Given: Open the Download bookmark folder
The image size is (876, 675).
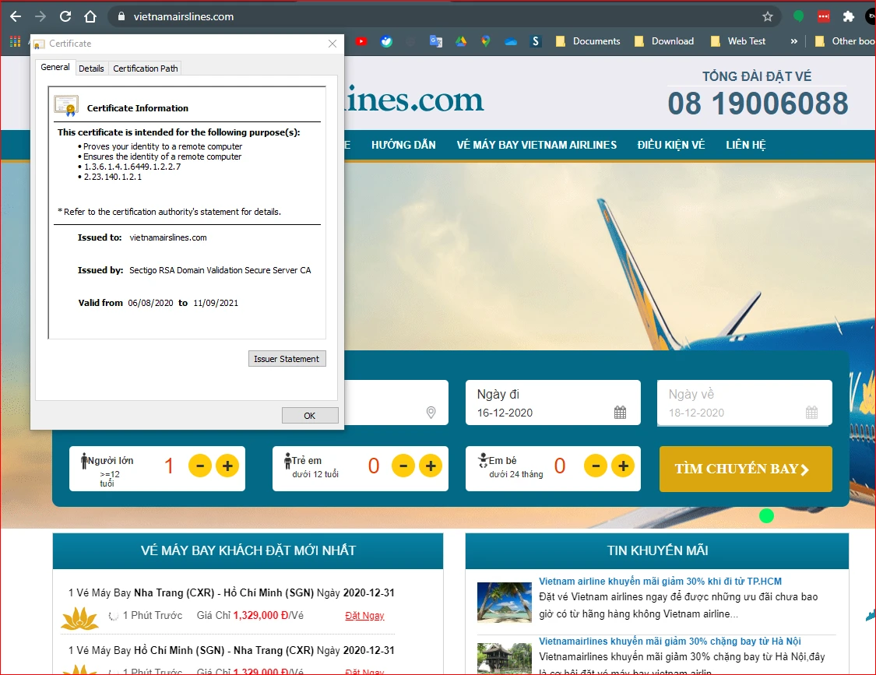Looking at the screenshot, I should click(664, 41).
